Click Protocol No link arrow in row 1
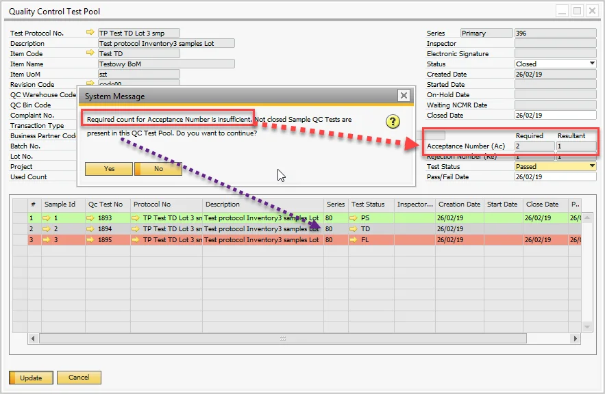Screen dimensions: 605x394 pos(136,218)
